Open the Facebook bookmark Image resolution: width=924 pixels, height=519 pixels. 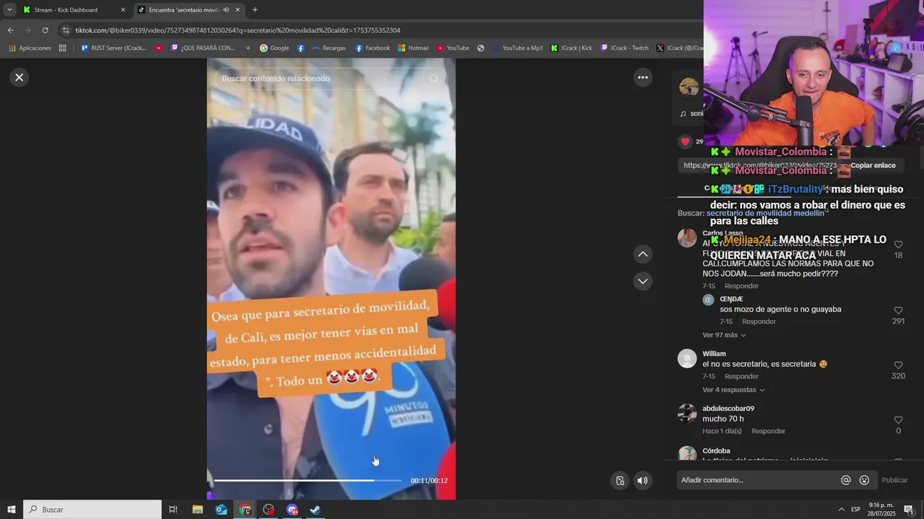coord(372,48)
